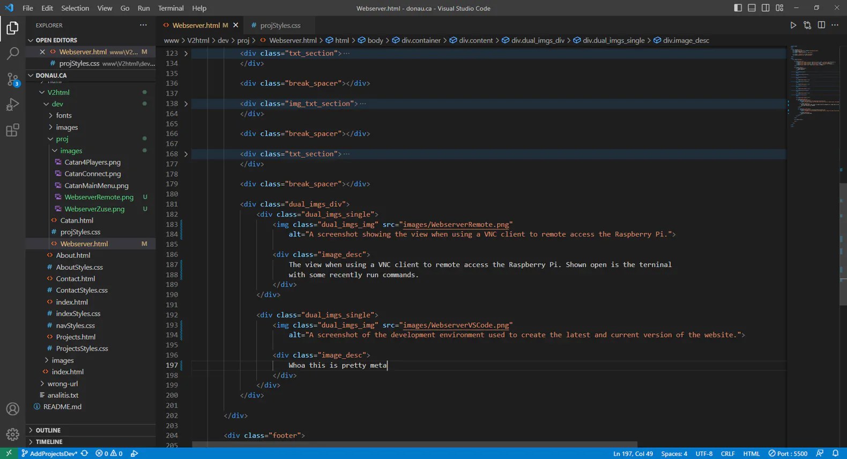Toggle the bottom panel visibility

[x=752, y=8]
